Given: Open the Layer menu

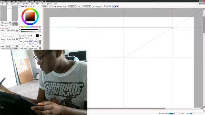Looking at the screenshot, I should [x=19, y=4].
